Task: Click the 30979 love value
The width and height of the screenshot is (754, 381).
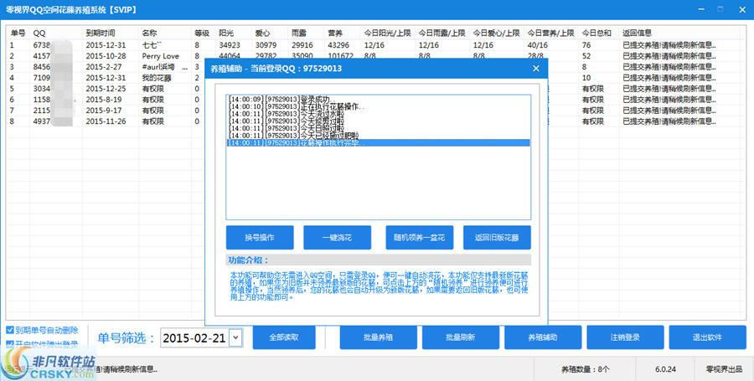Action: pos(266,45)
